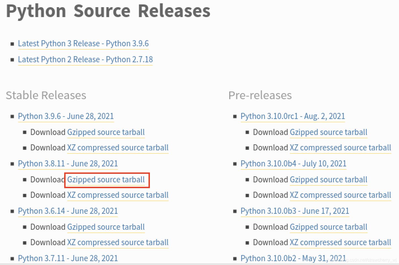Download XZ compressed source tarball for Python 3.9.6
Image resolution: width=399 pixels, height=265 pixels.
[118, 148]
